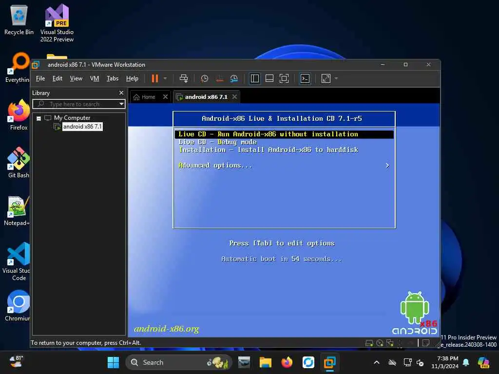Click the library search input field
This screenshot has height=374, width=499.
click(x=75, y=104)
